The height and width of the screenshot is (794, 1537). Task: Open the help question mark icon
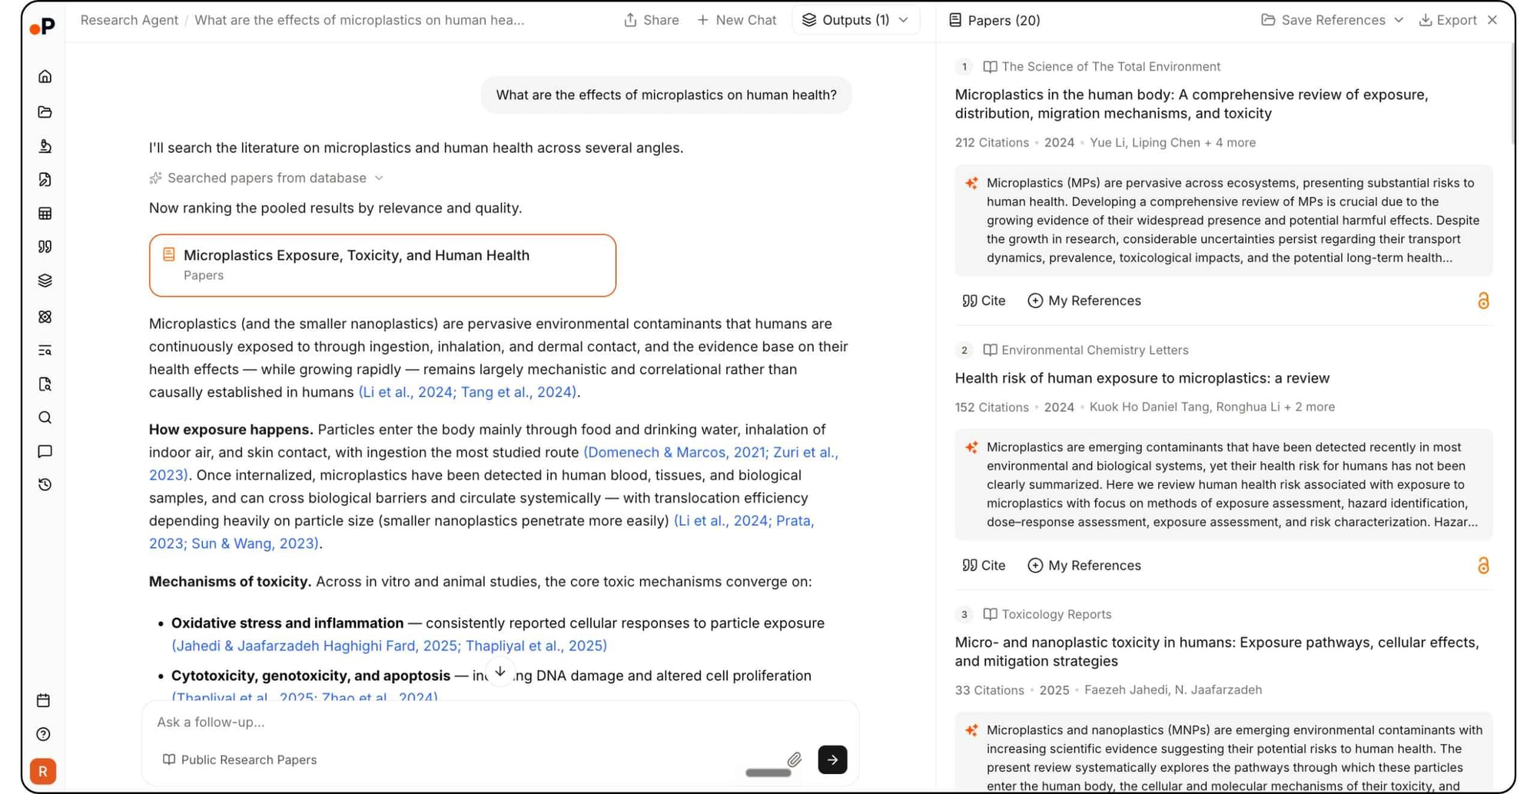pyautogui.click(x=43, y=734)
